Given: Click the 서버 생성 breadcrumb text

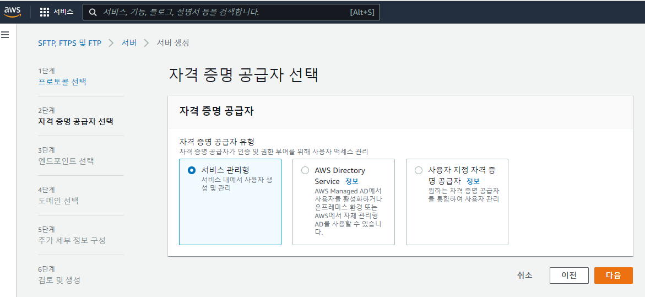Looking at the screenshot, I should coord(173,42).
